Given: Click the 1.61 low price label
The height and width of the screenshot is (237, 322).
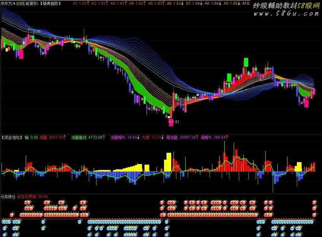Looking at the screenshot, I should [x=176, y=122].
